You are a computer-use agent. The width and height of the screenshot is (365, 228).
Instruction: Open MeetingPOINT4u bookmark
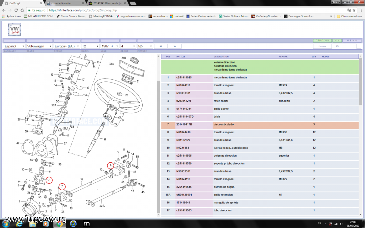pos(101,16)
